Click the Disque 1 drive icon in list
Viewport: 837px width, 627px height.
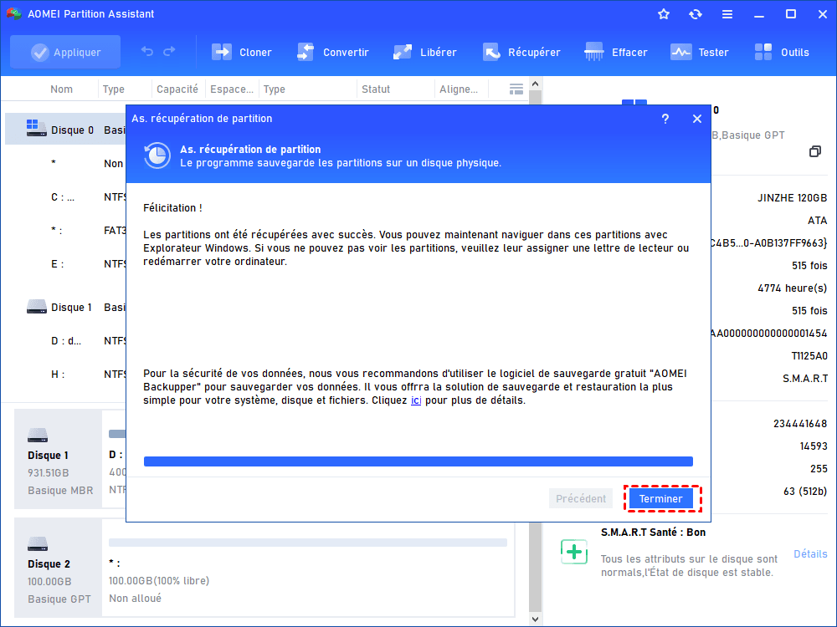(x=36, y=306)
